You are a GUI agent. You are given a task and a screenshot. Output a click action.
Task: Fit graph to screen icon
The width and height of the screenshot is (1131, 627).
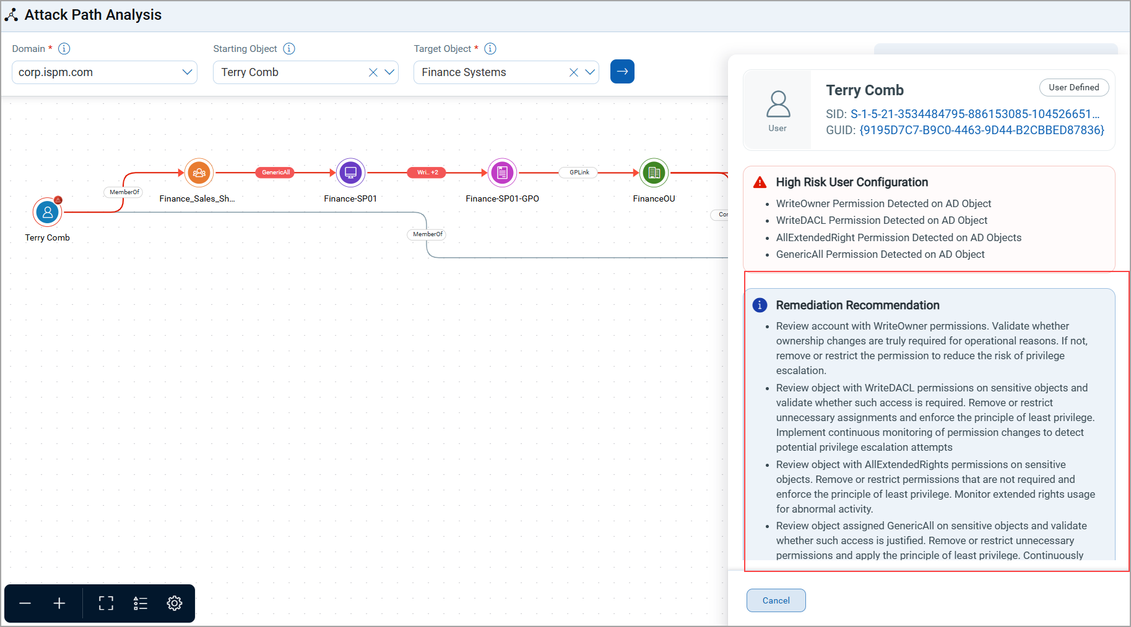106,604
